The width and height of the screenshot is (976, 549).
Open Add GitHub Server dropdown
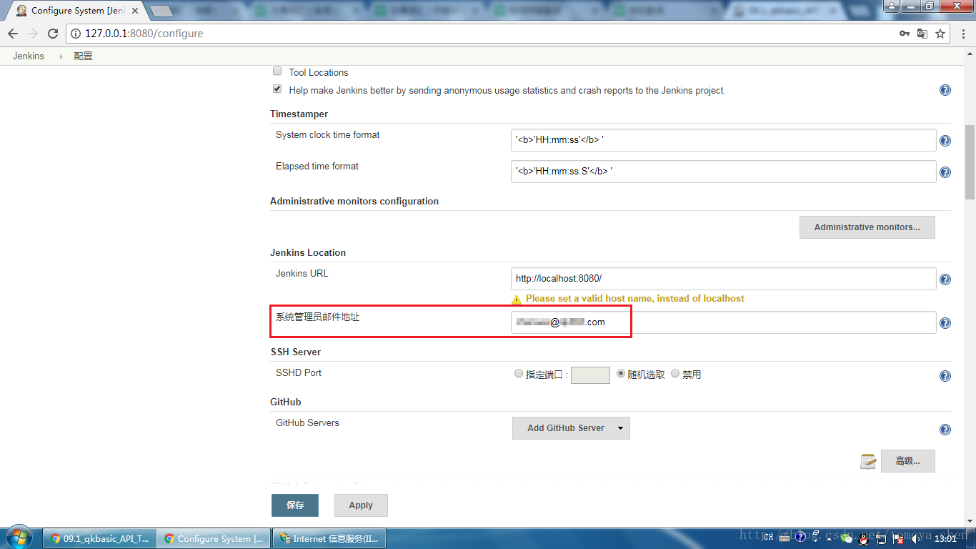[571, 428]
